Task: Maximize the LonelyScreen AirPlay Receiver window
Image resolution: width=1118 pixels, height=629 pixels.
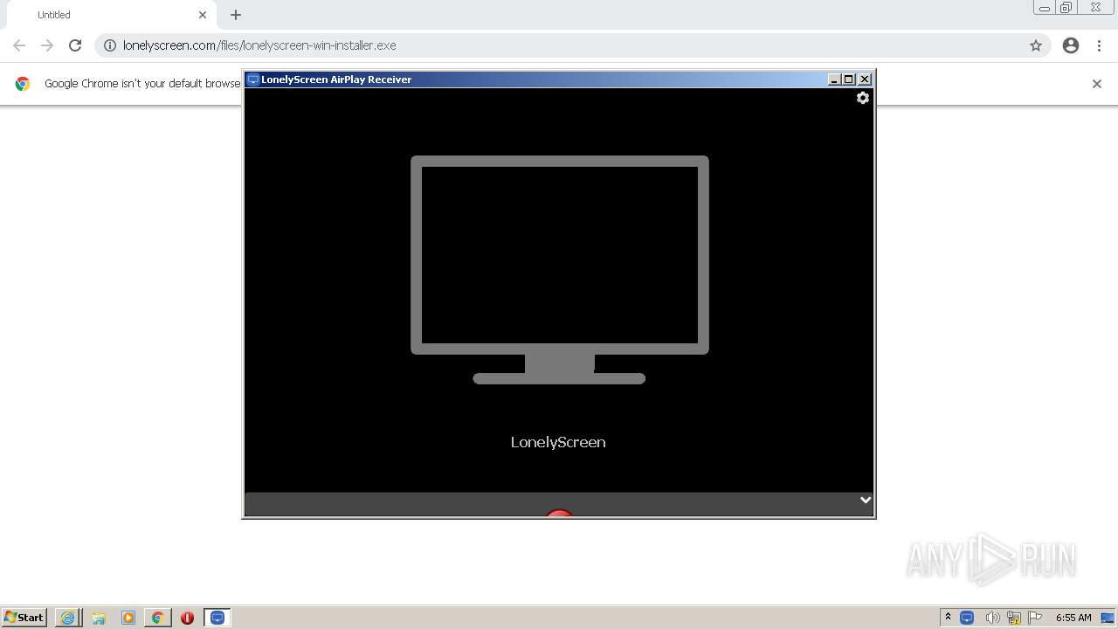Action: [848, 79]
